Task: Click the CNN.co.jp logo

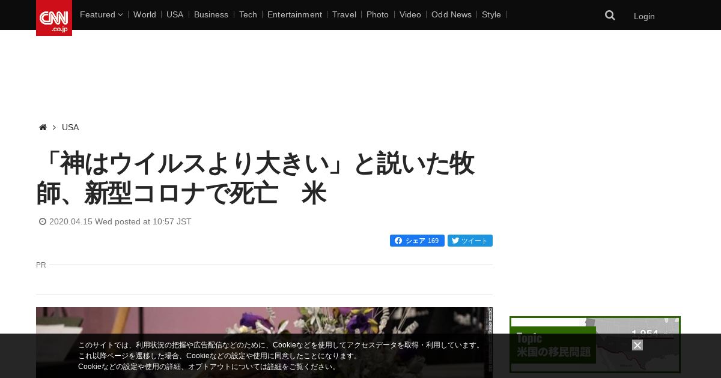Action: pyautogui.click(x=54, y=18)
